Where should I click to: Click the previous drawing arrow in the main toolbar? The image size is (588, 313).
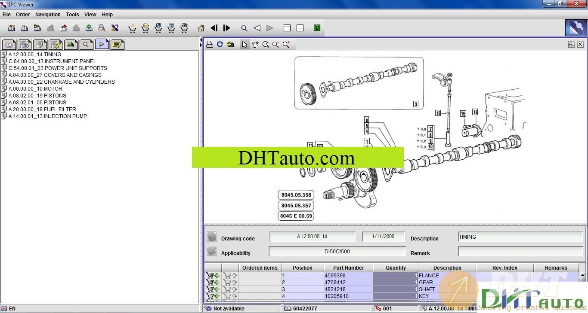(214, 28)
